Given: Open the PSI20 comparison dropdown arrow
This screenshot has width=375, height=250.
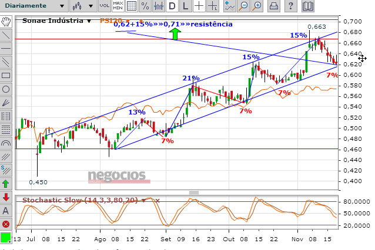Looking at the screenshot, I should click(128, 21).
